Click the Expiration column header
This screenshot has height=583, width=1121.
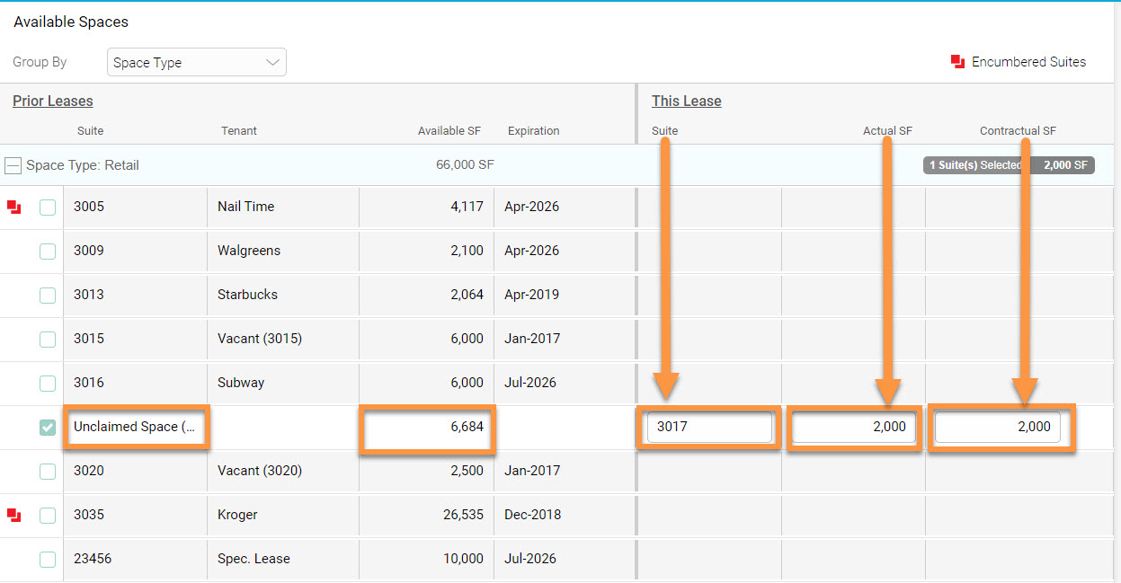533,131
